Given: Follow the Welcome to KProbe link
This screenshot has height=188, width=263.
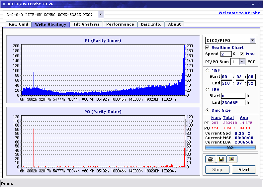Looking at the screenshot, I should tap(239, 13).
